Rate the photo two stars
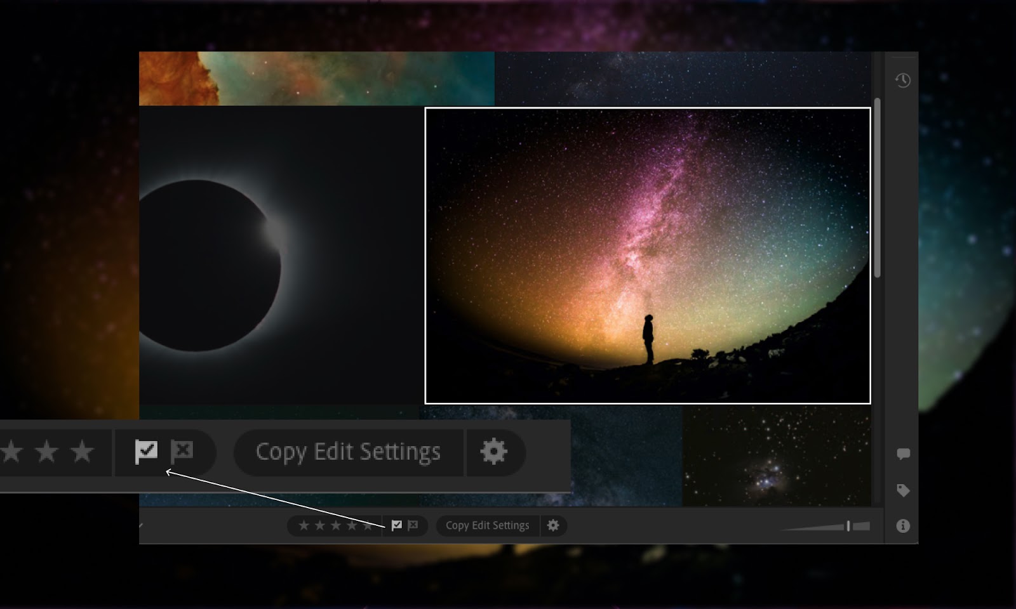 320,525
